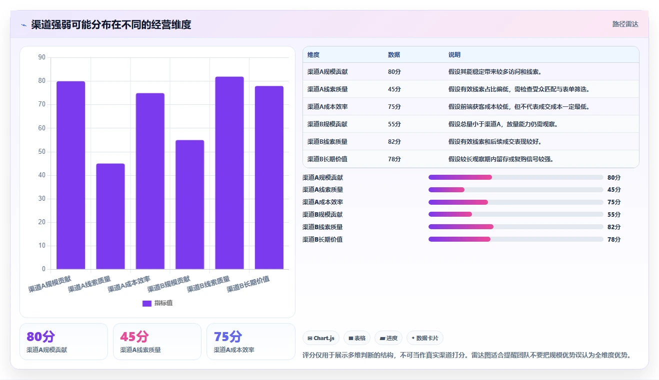Click the chart bar for 渠道A规模贡献

point(70,175)
